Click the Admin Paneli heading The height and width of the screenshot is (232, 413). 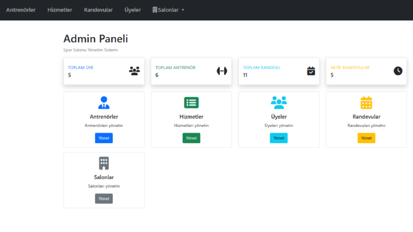coord(96,38)
